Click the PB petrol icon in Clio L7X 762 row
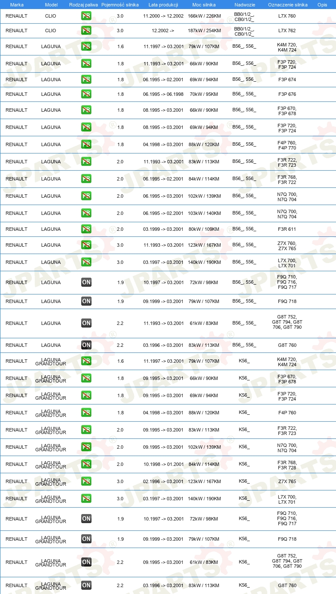Screen dimensions: 336x594 pyautogui.click(x=86, y=31)
